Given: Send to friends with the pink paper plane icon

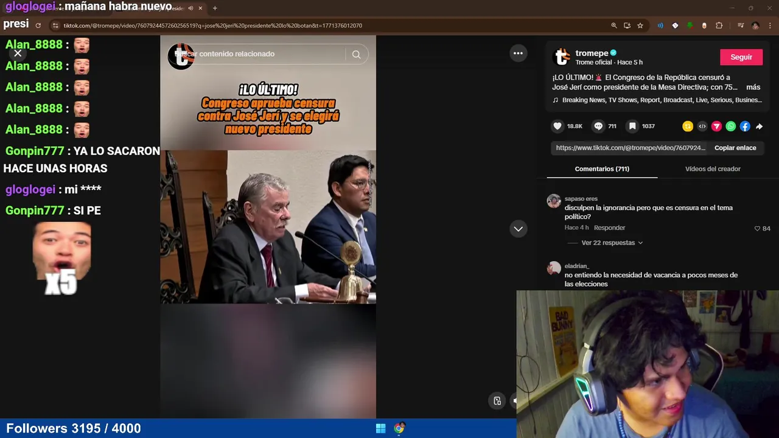Looking at the screenshot, I should [x=716, y=127].
